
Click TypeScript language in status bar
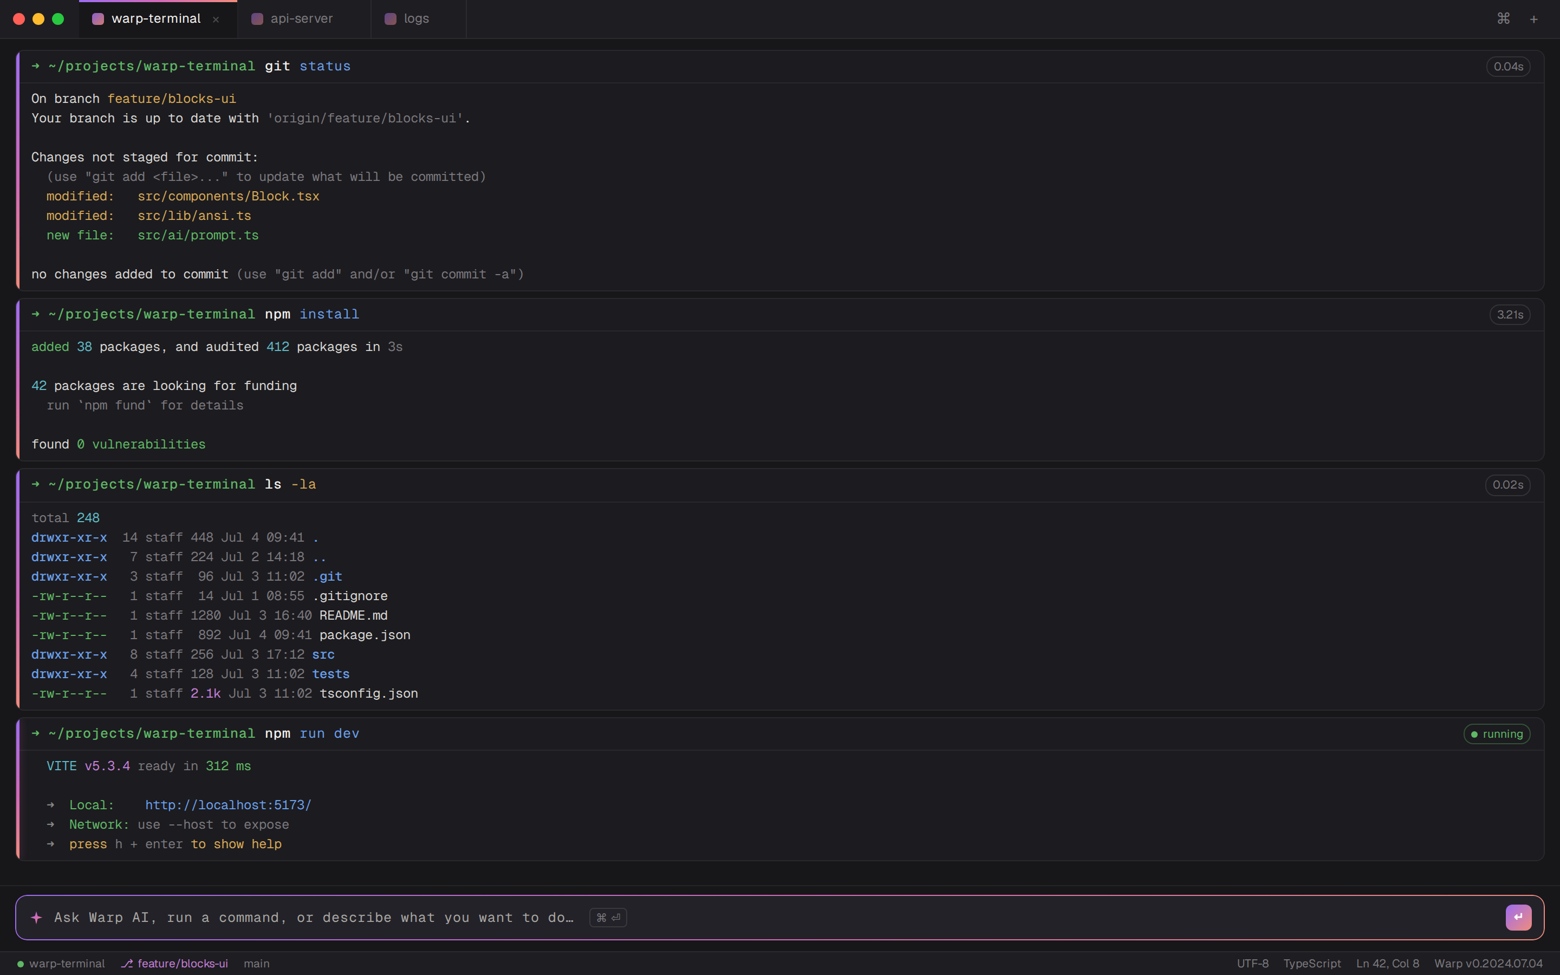tap(1312, 964)
